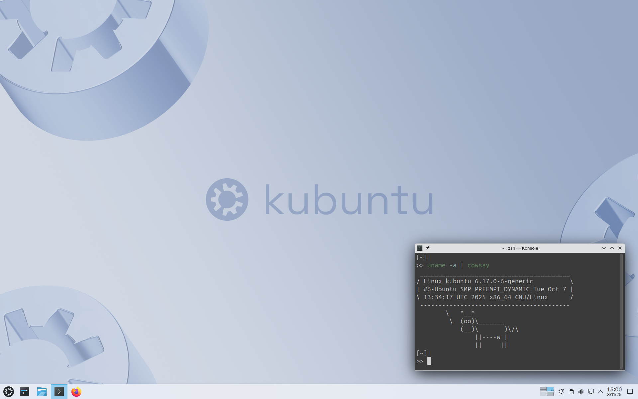The image size is (638, 399).
Task: Click the Konsole vertical scrollbar
Action: (621, 311)
